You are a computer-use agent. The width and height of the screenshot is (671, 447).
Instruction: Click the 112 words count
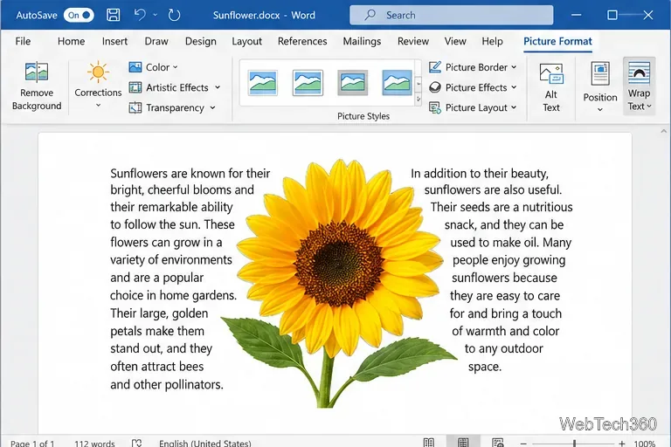(94, 444)
